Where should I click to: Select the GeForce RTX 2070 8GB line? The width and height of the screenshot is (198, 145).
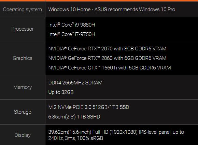pos(107,49)
